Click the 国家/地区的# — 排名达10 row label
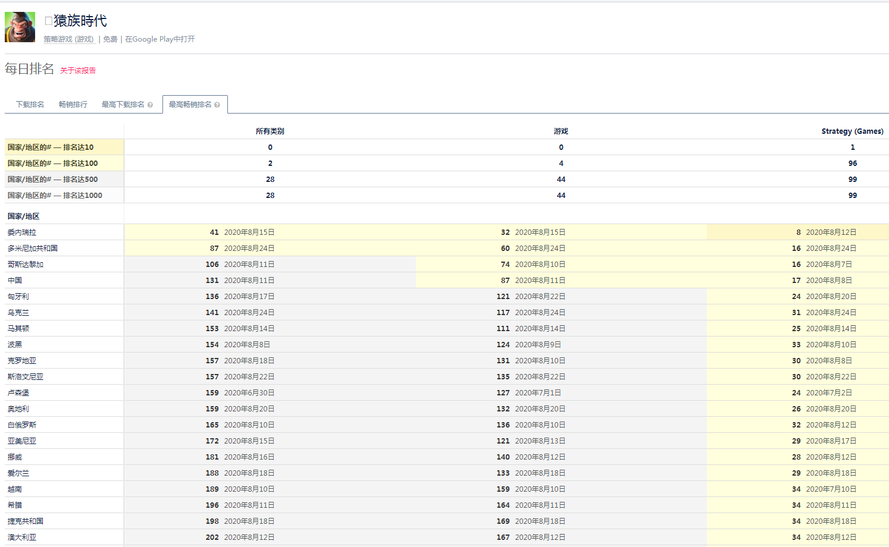The width and height of the screenshot is (889, 547). pyautogui.click(x=51, y=147)
